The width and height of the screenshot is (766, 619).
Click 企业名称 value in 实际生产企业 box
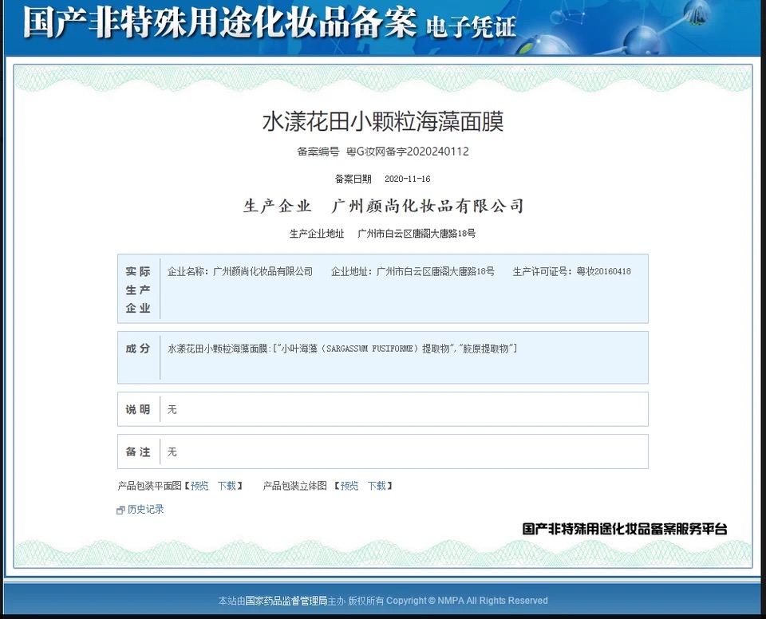tap(263, 271)
